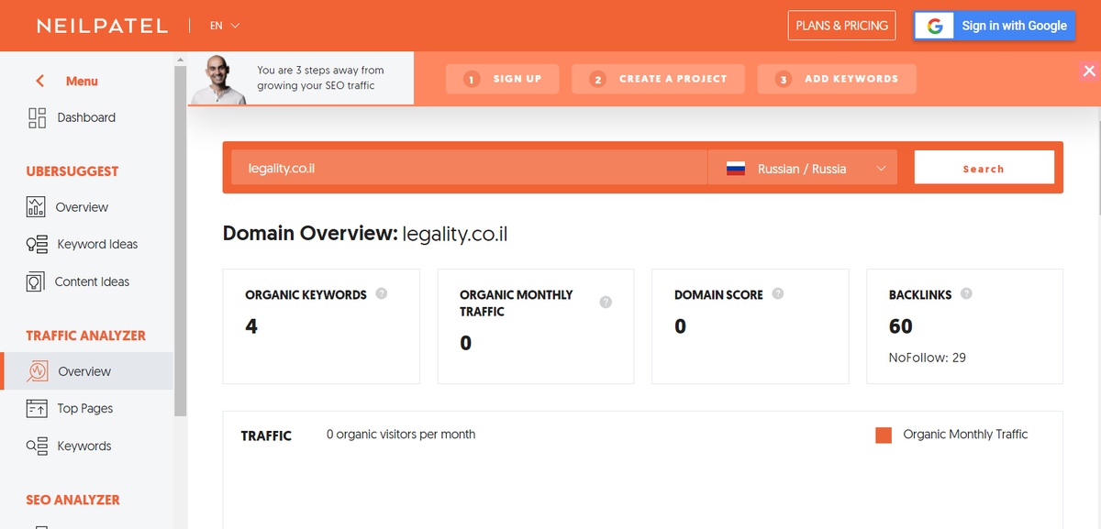The width and height of the screenshot is (1101, 529).
Task: Open the EN language dropdown
Action: pos(225,26)
